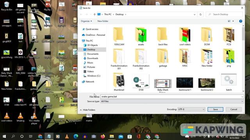This screenshot has height=140, width=250.
Task: Collapse with Hide Folders
Action: tap(87, 110)
